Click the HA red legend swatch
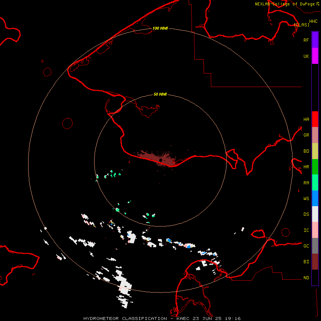 coord(315,119)
